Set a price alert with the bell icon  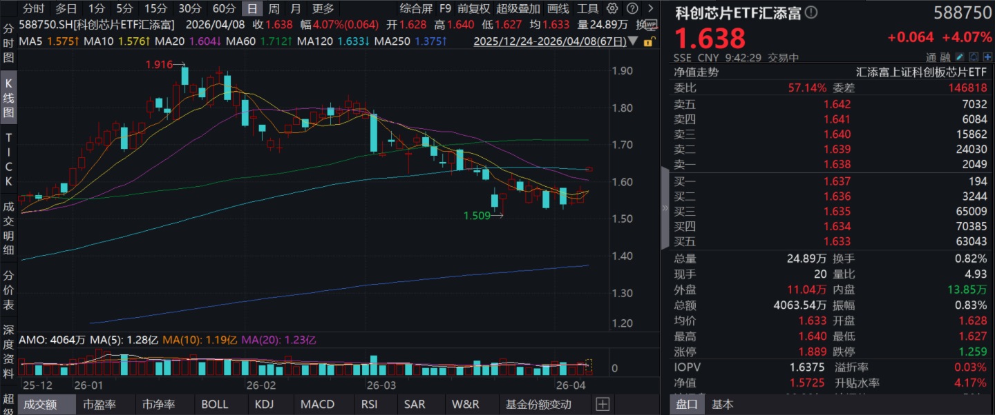[973, 57]
